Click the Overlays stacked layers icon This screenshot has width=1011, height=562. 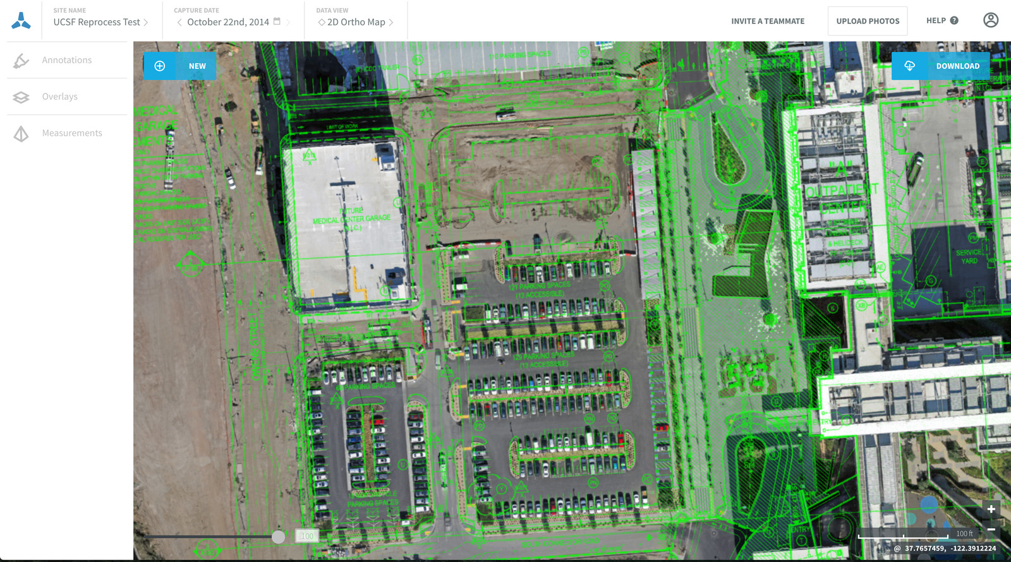[21, 97]
